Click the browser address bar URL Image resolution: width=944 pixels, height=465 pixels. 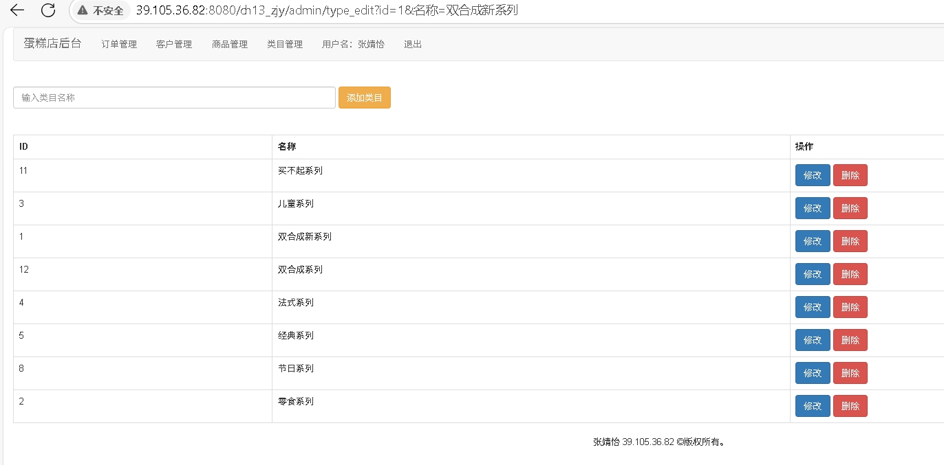tap(327, 10)
